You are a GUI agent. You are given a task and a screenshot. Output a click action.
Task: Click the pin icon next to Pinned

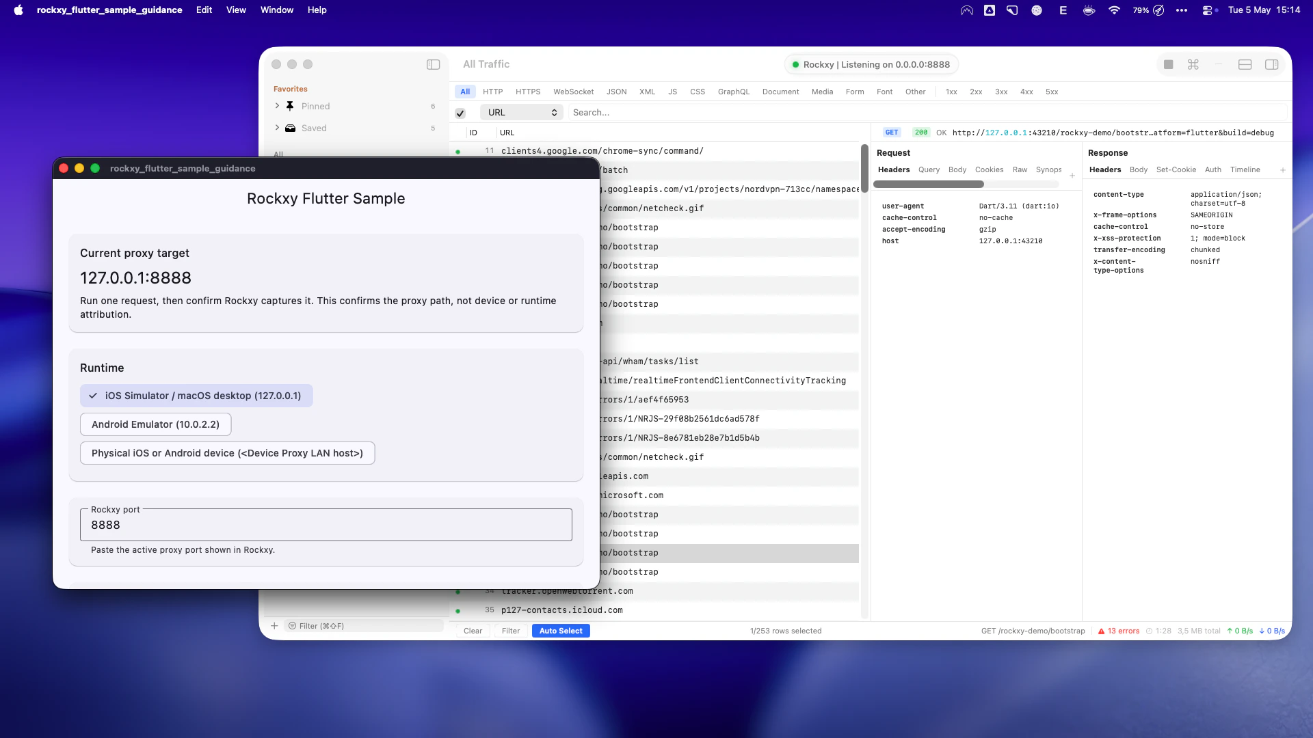pyautogui.click(x=290, y=106)
